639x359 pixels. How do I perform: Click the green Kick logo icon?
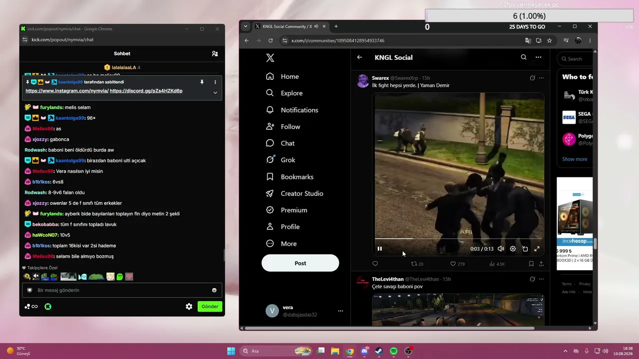(x=48, y=307)
